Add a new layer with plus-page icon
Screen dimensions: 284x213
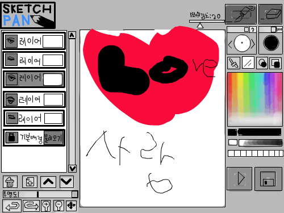(30, 182)
